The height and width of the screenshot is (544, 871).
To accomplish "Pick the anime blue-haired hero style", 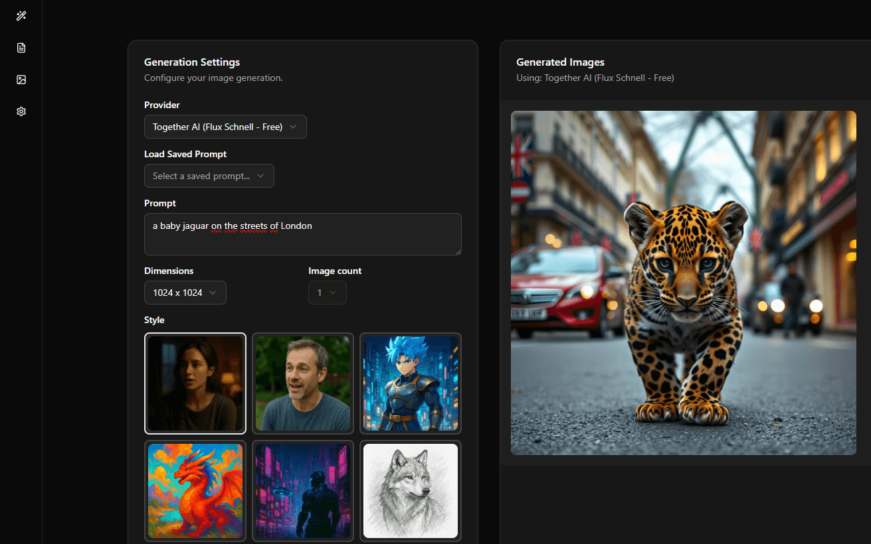I will coord(410,383).
